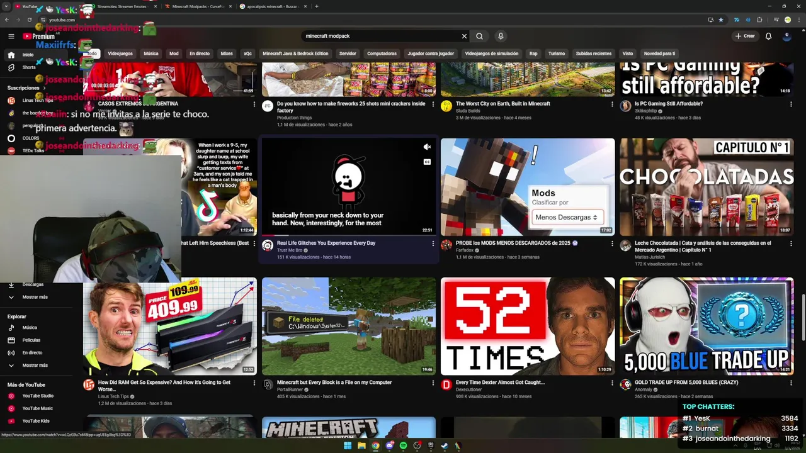Viewport: 806px width, 453px height.
Task: Open options for The Worst City on Earth
Action: click(x=612, y=104)
